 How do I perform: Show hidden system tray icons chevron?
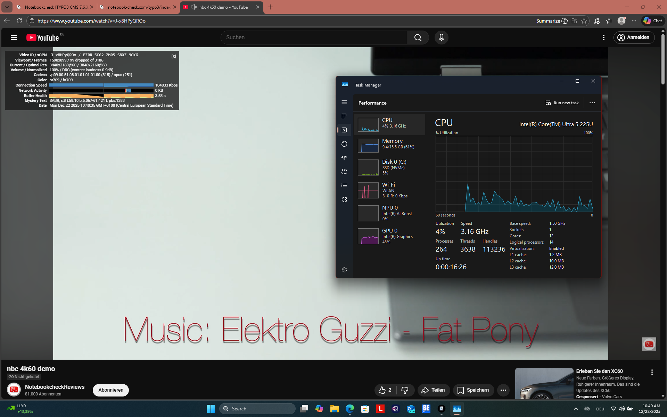coord(576,409)
